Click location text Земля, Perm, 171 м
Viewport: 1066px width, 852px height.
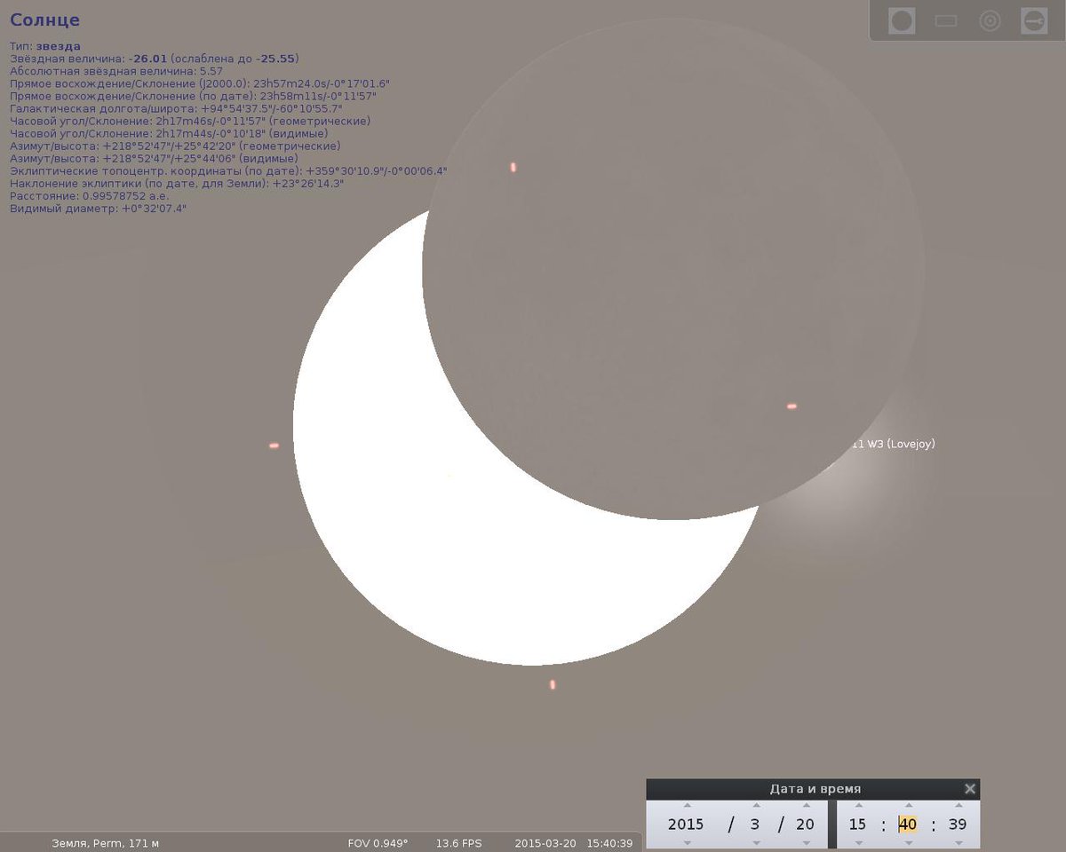(x=106, y=843)
